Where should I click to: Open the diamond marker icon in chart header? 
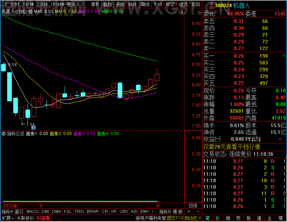coord(174,12)
